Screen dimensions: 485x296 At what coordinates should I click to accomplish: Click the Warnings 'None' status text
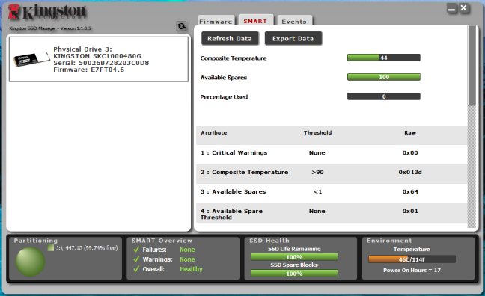coord(187,259)
